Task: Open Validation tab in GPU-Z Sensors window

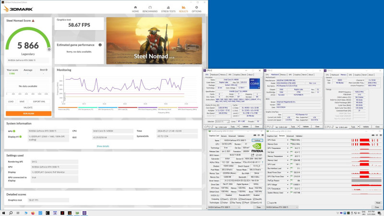Action: [299, 136]
